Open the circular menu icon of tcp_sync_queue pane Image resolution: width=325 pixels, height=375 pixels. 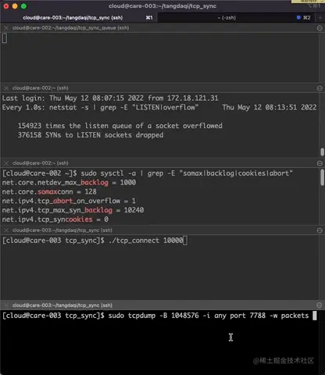[x=320, y=28]
